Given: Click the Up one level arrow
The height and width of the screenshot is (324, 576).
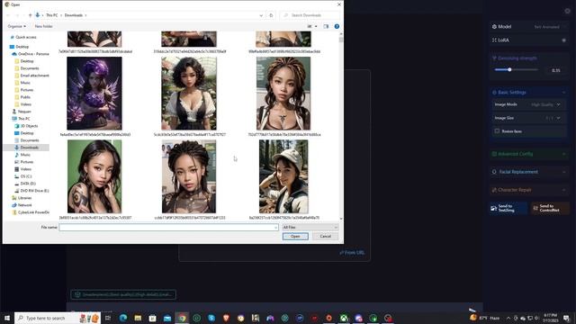Looking at the screenshot, I should pyautogui.click(x=30, y=15).
